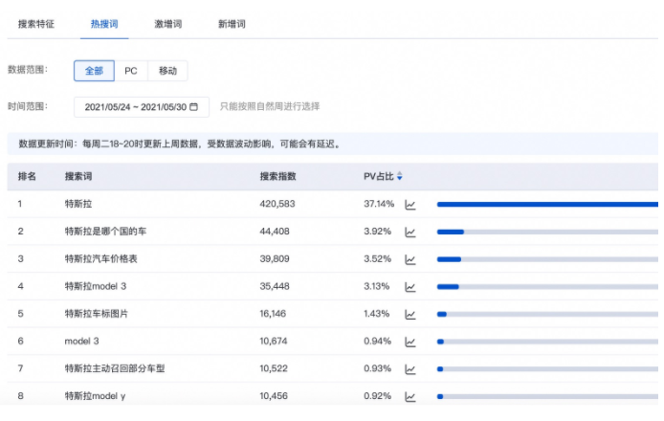Open the date range picker calendar icon
Viewport: 664px width, 421px height.
click(194, 107)
